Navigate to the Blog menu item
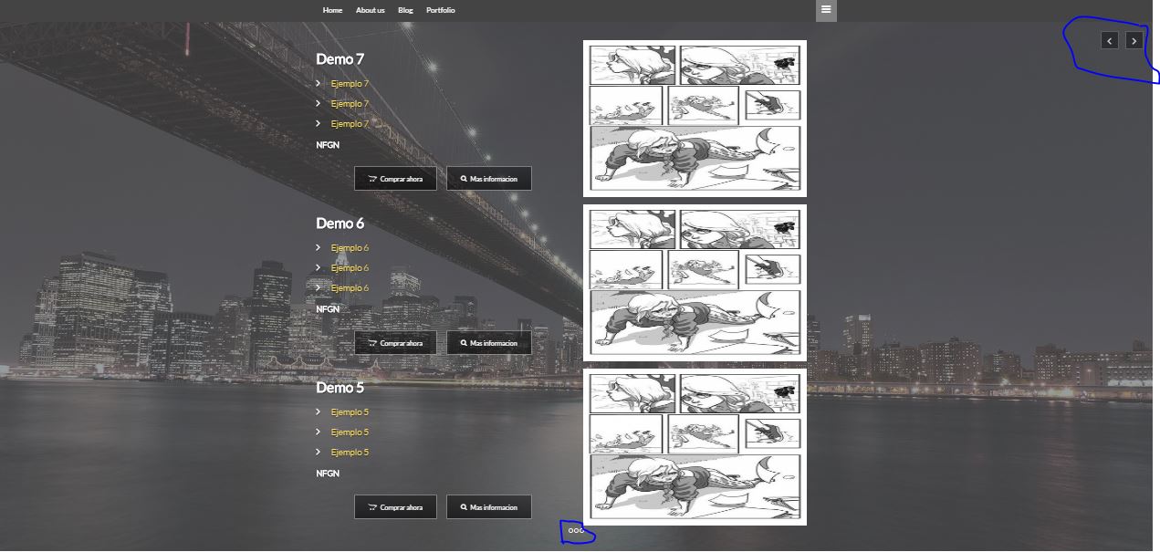Viewport: 1160px width, 552px height. (405, 10)
